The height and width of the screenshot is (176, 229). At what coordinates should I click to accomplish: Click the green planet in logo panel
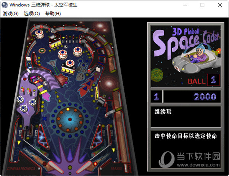tap(157, 75)
